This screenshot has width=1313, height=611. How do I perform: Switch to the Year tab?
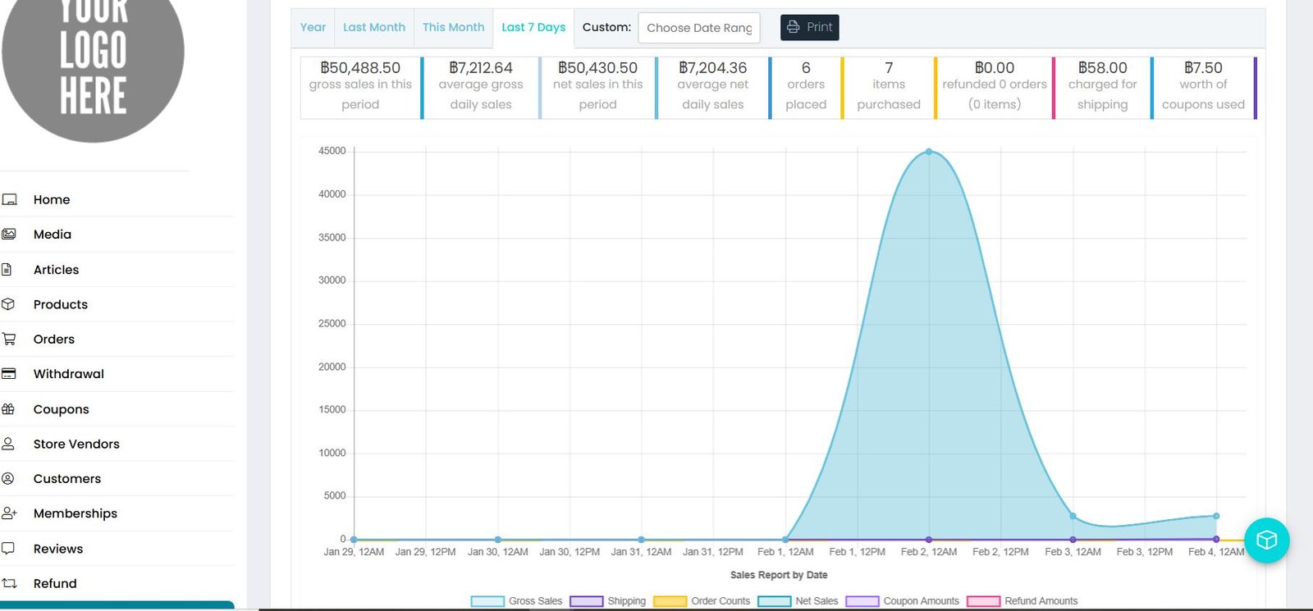[313, 27]
